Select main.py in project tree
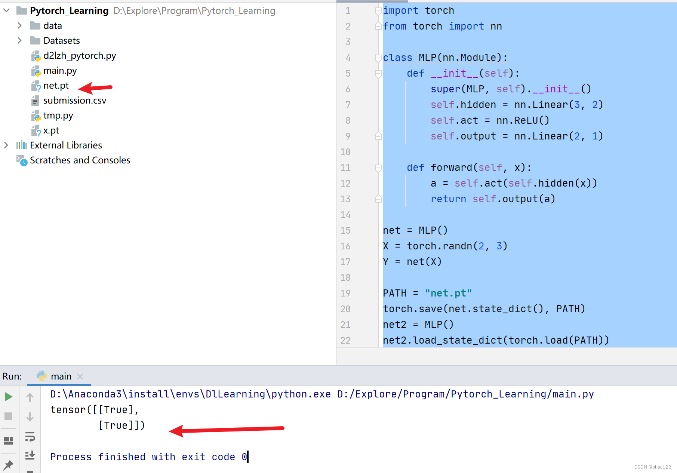Viewport: 677px width, 473px height. click(60, 71)
